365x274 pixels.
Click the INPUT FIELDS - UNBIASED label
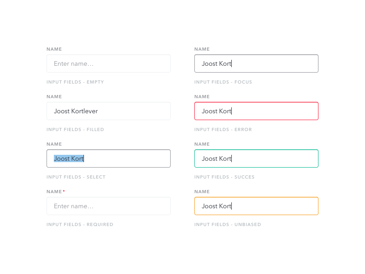point(228,224)
